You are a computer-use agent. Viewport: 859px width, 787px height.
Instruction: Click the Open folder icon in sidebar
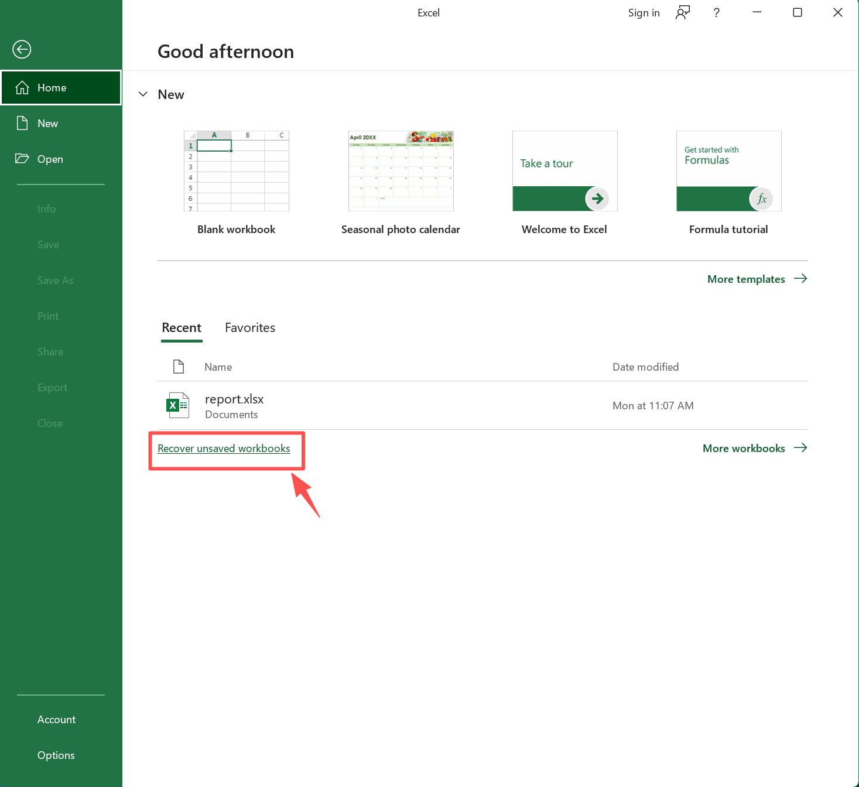22,159
